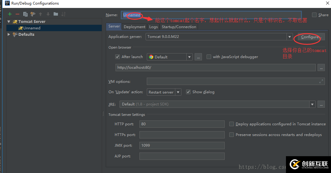331x173 pixels.
Task: Copy the selected configuration
Action: 25,14
